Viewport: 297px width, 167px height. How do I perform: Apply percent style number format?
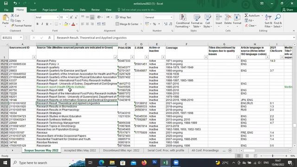155,24
